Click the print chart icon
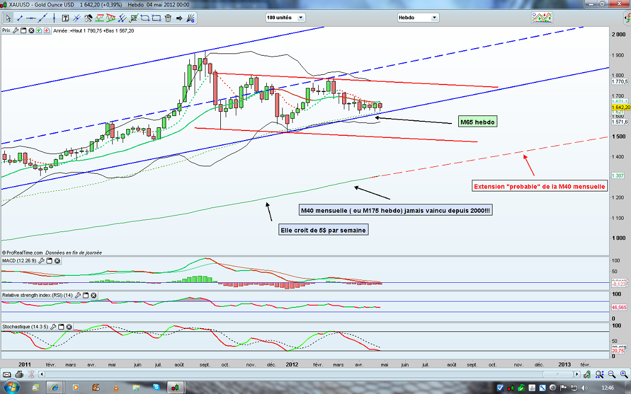631x394 pixels. coord(19,374)
